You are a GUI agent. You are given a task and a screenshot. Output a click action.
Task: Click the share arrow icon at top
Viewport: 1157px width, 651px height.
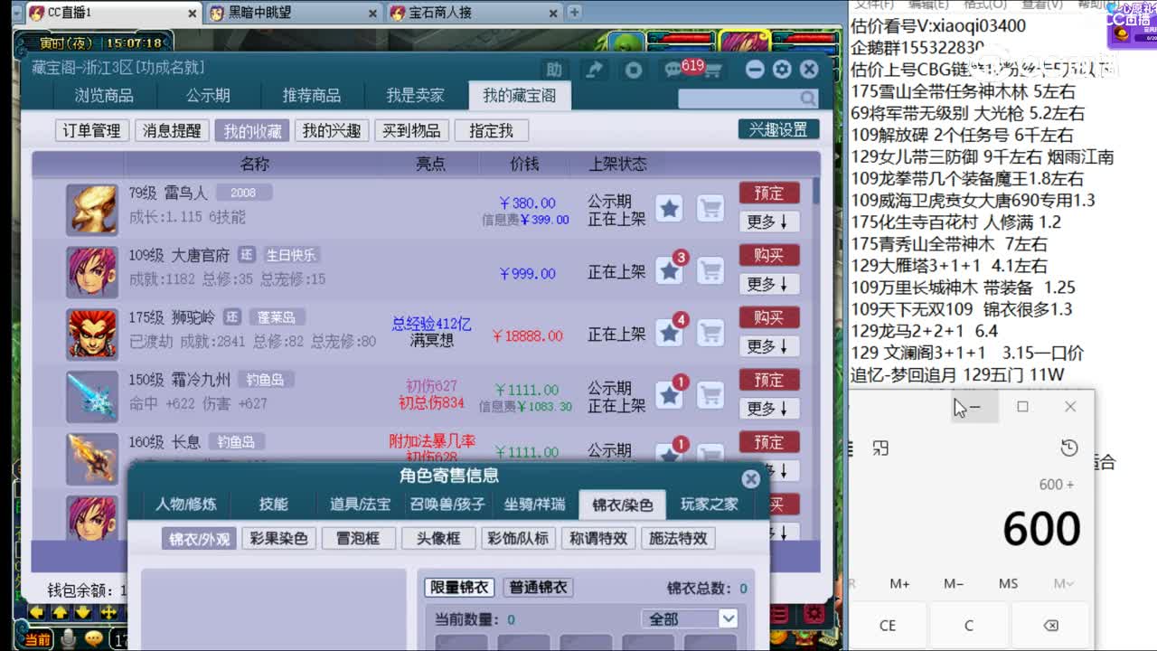point(595,69)
